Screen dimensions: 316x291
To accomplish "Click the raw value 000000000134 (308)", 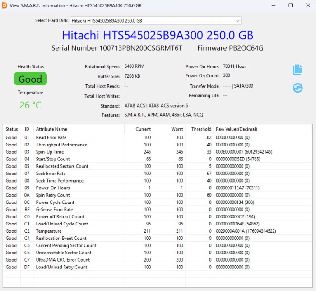I will click(x=235, y=202).
